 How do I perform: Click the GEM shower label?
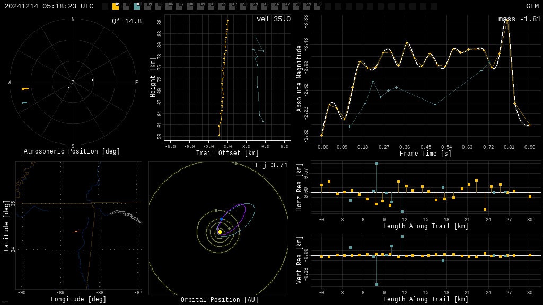[532, 6]
